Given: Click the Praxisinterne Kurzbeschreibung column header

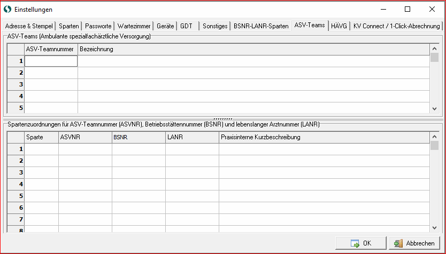Looking at the screenshot, I should [324, 137].
